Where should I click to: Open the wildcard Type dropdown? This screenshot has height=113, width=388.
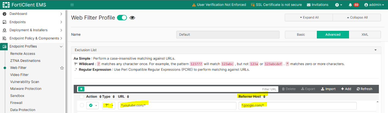[109, 105]
